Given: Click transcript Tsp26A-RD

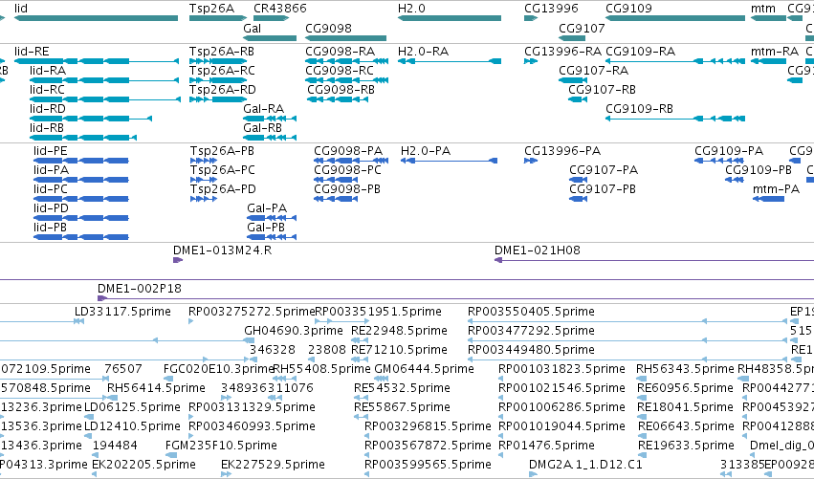Looking at the screenshot, I should tap(218, 99).
